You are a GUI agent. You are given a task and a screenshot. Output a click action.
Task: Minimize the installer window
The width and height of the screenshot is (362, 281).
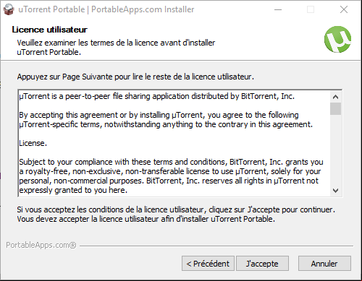278,9
